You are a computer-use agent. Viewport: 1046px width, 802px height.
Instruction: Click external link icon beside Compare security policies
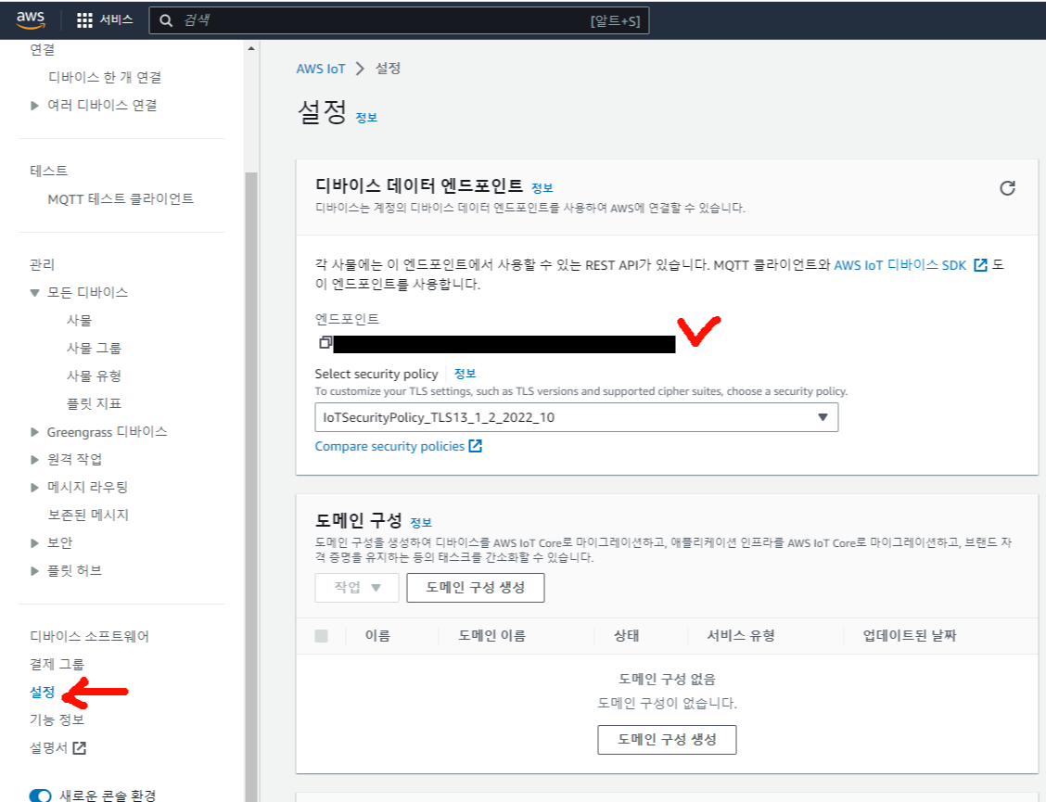(x=475, y=446)
